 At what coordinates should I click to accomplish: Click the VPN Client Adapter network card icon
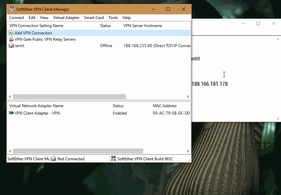pyautogui.click(x=11, y=113)
